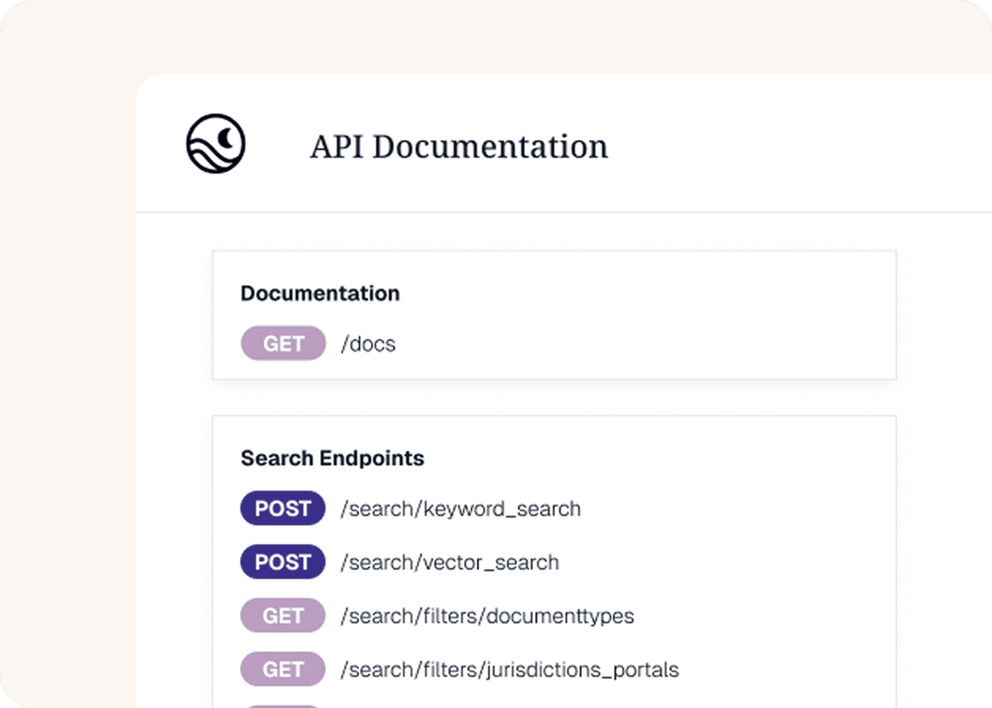
Task: Open the /search/filters/jurisdictions_portals endpoint
Action: point(509,670)
